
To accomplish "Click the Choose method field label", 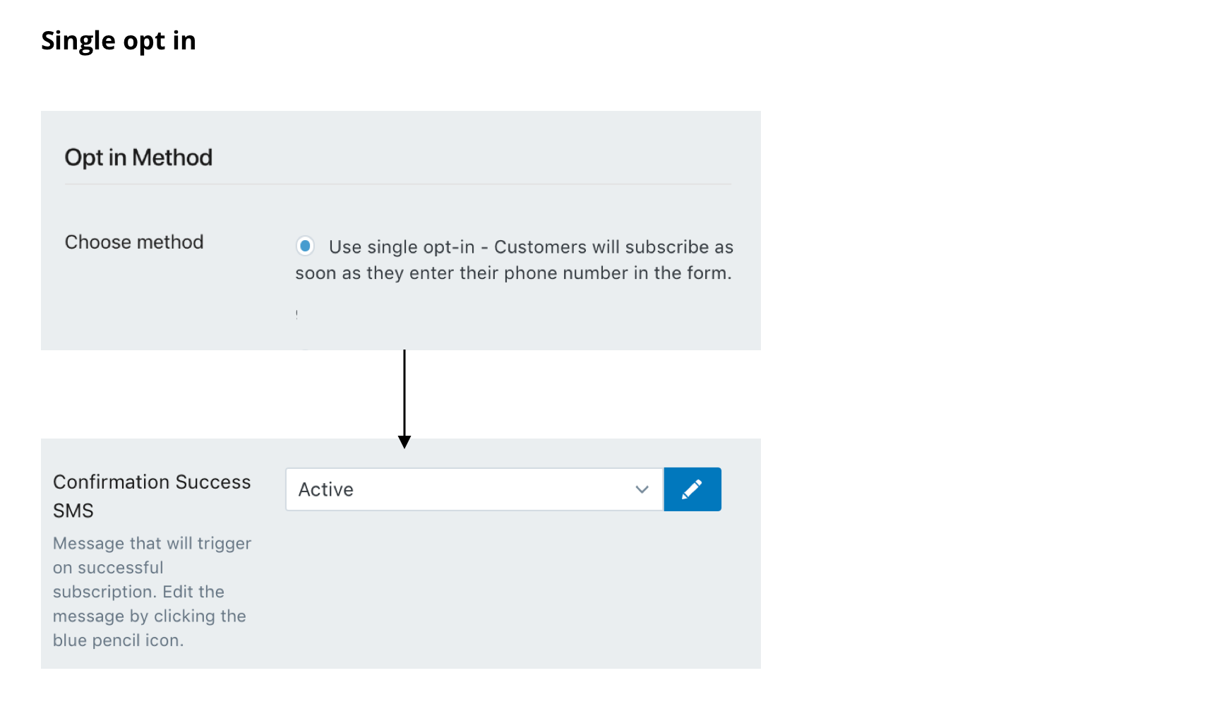I will pyautogui.click(x=134, y=242).
